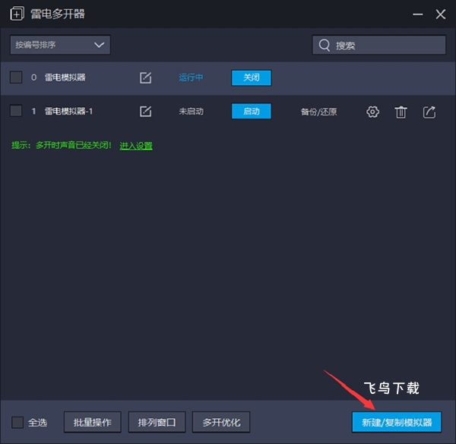Close the 雷电多开器 window
This screenshot has height=444, width=456.
[x=441, y=14]
